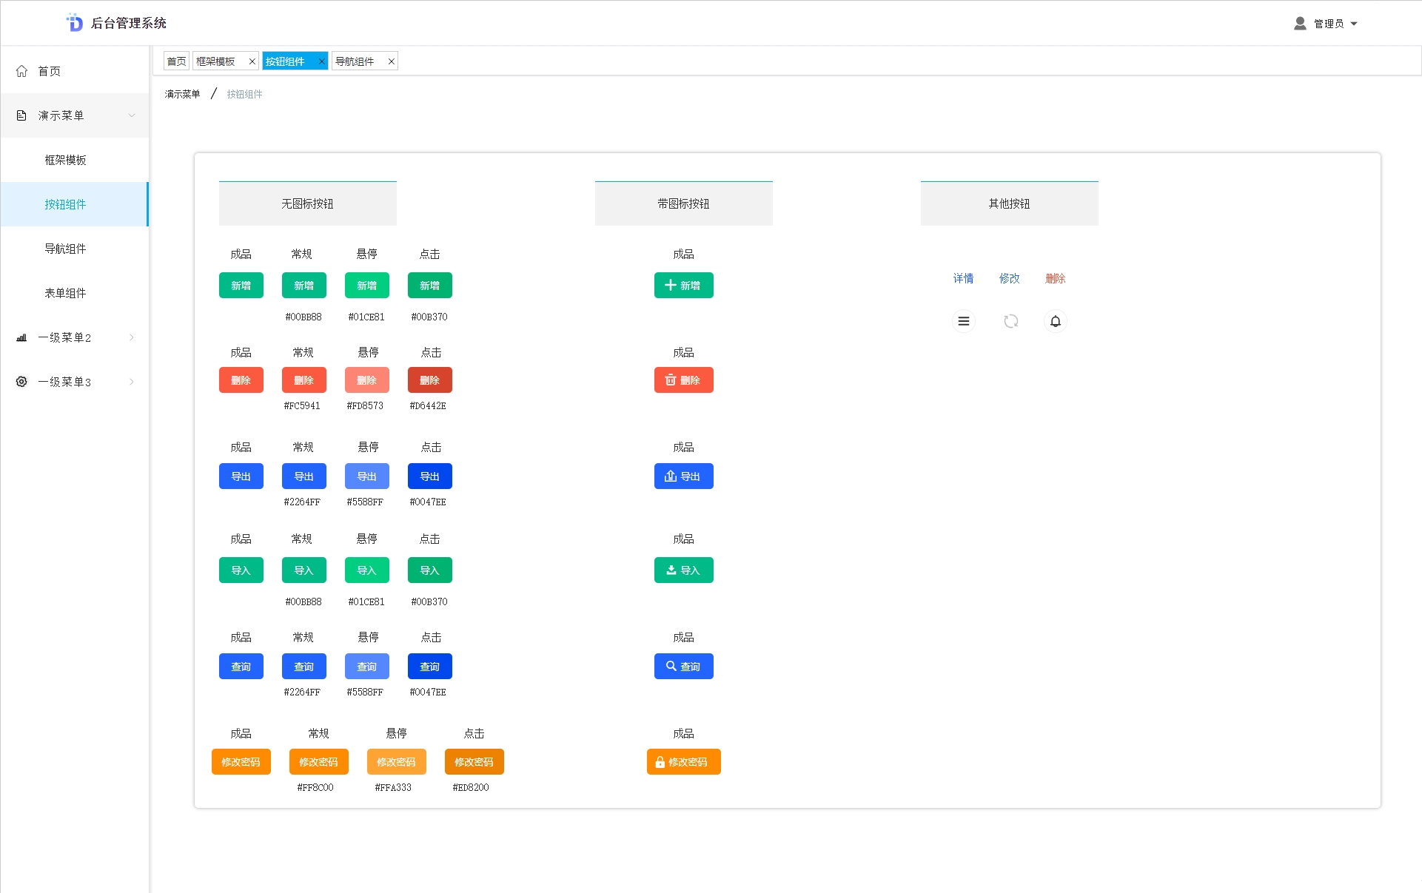
Task: Click the 成品 新增 green button
Action: click(241, 286)
